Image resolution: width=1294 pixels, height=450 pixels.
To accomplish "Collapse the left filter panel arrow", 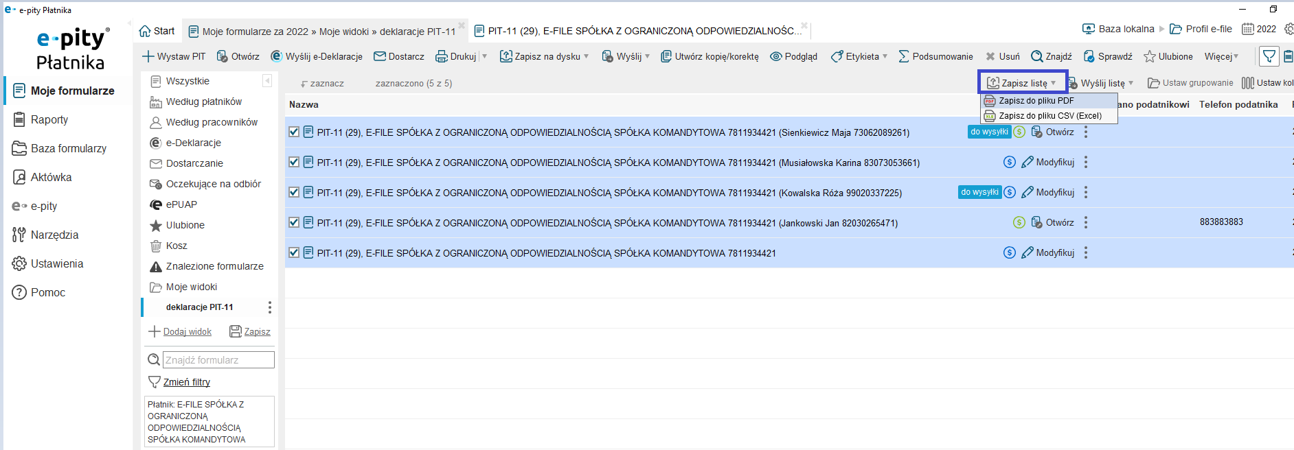I will (x=267, y=81).
